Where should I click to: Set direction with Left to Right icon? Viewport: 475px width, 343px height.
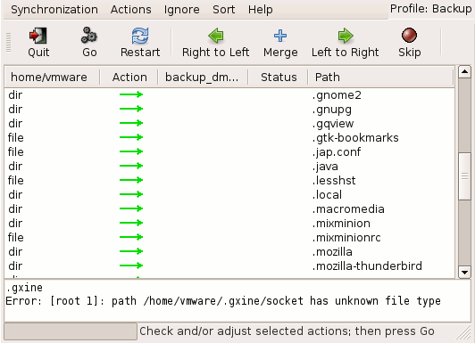pos(346,36)
